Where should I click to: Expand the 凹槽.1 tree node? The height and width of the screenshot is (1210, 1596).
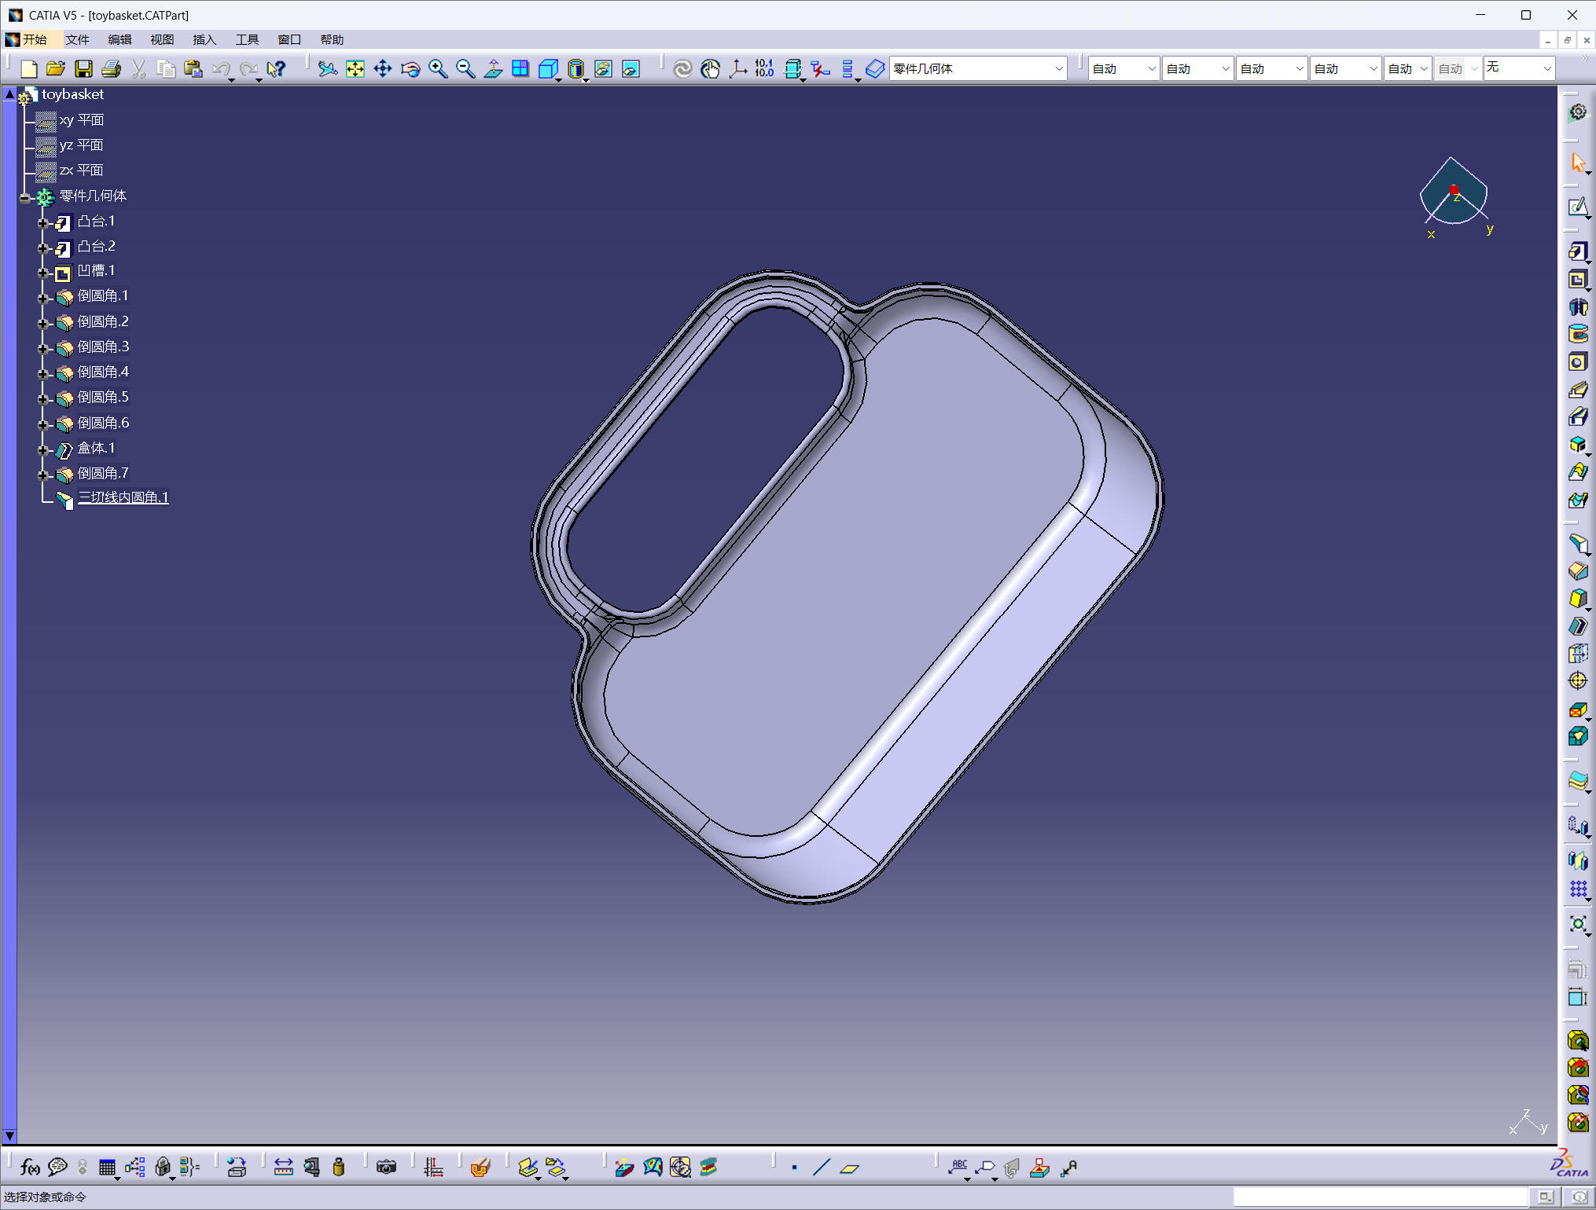[43, 273]
